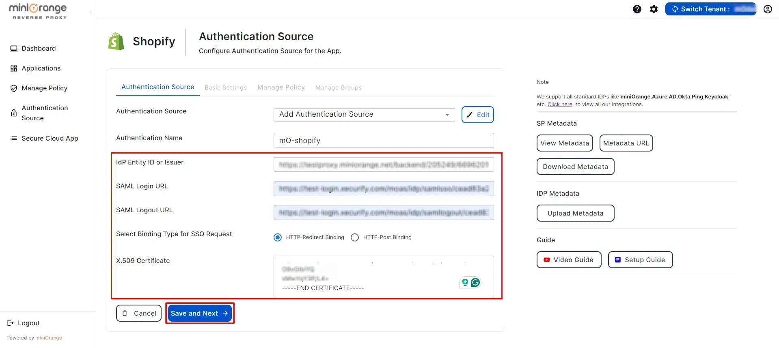Click the green lightbulb suggestion icon
Image resolution: width=779 pixels, height=348 pixels.
[x=465, y=282]
